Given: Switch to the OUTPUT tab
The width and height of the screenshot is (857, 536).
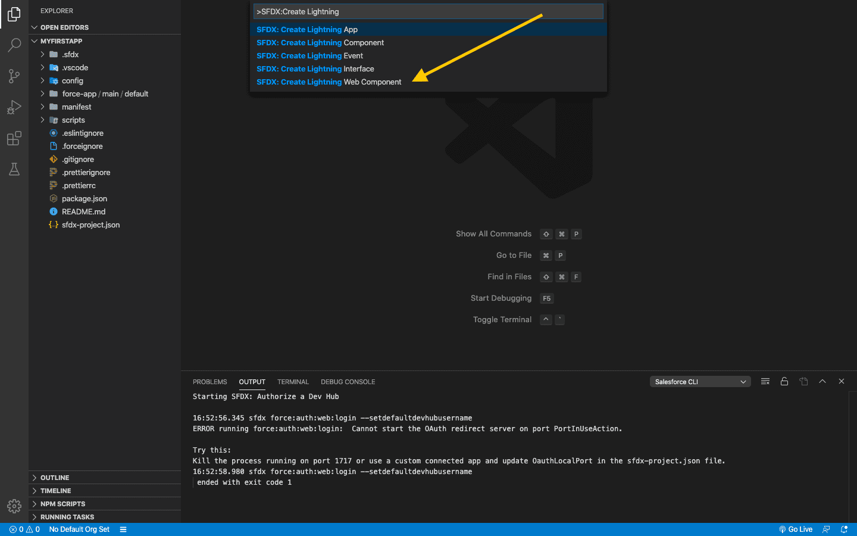Looking at the screenshot, I should tap(252, 382).
